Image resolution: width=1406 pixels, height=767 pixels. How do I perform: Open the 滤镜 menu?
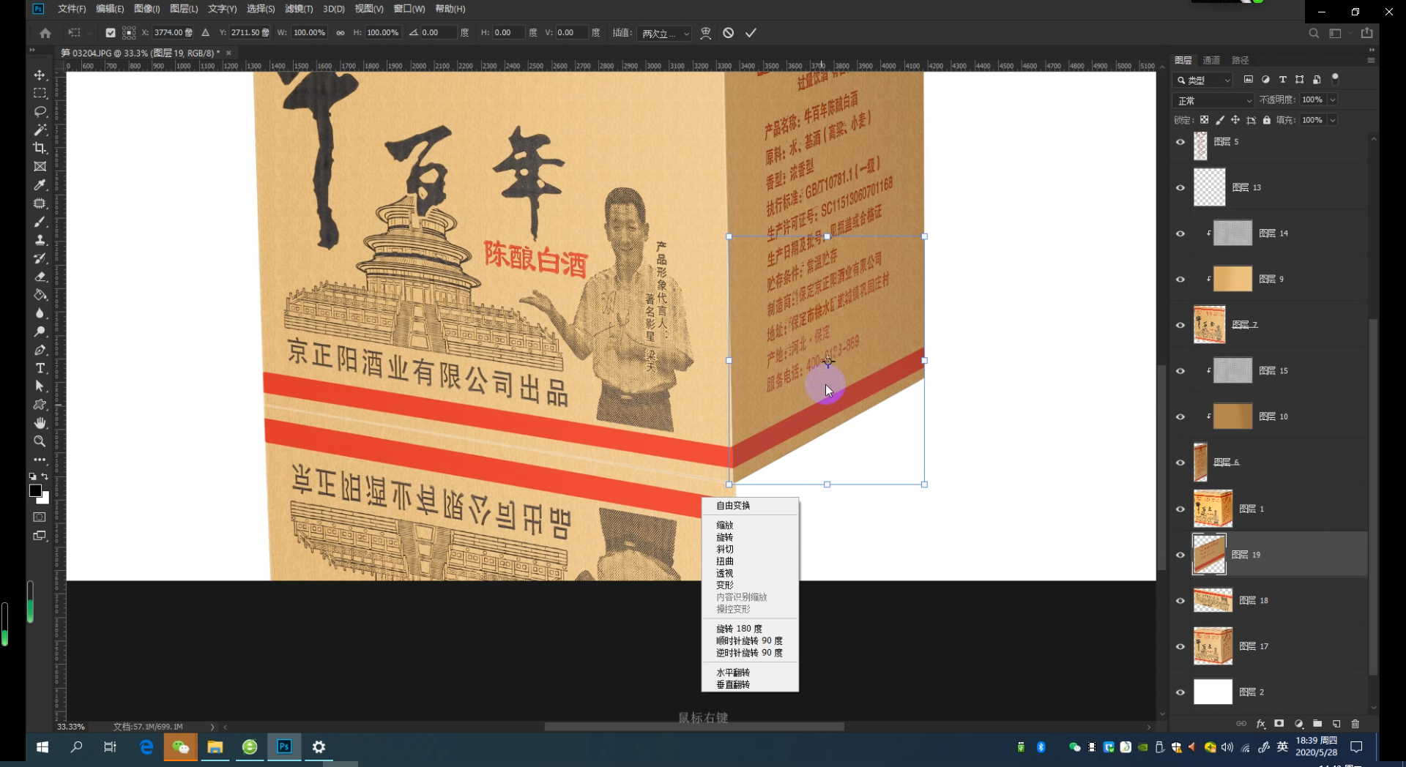[x=299, y=9]
